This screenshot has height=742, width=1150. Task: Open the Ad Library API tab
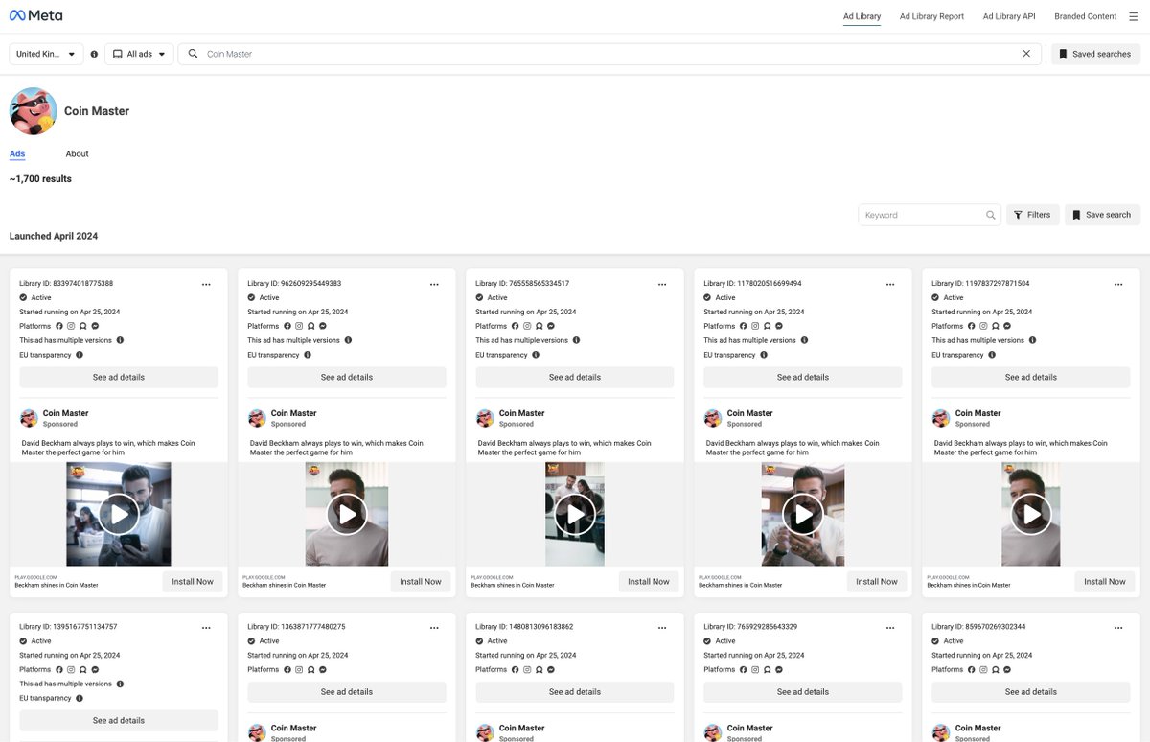coord(1009,16)
